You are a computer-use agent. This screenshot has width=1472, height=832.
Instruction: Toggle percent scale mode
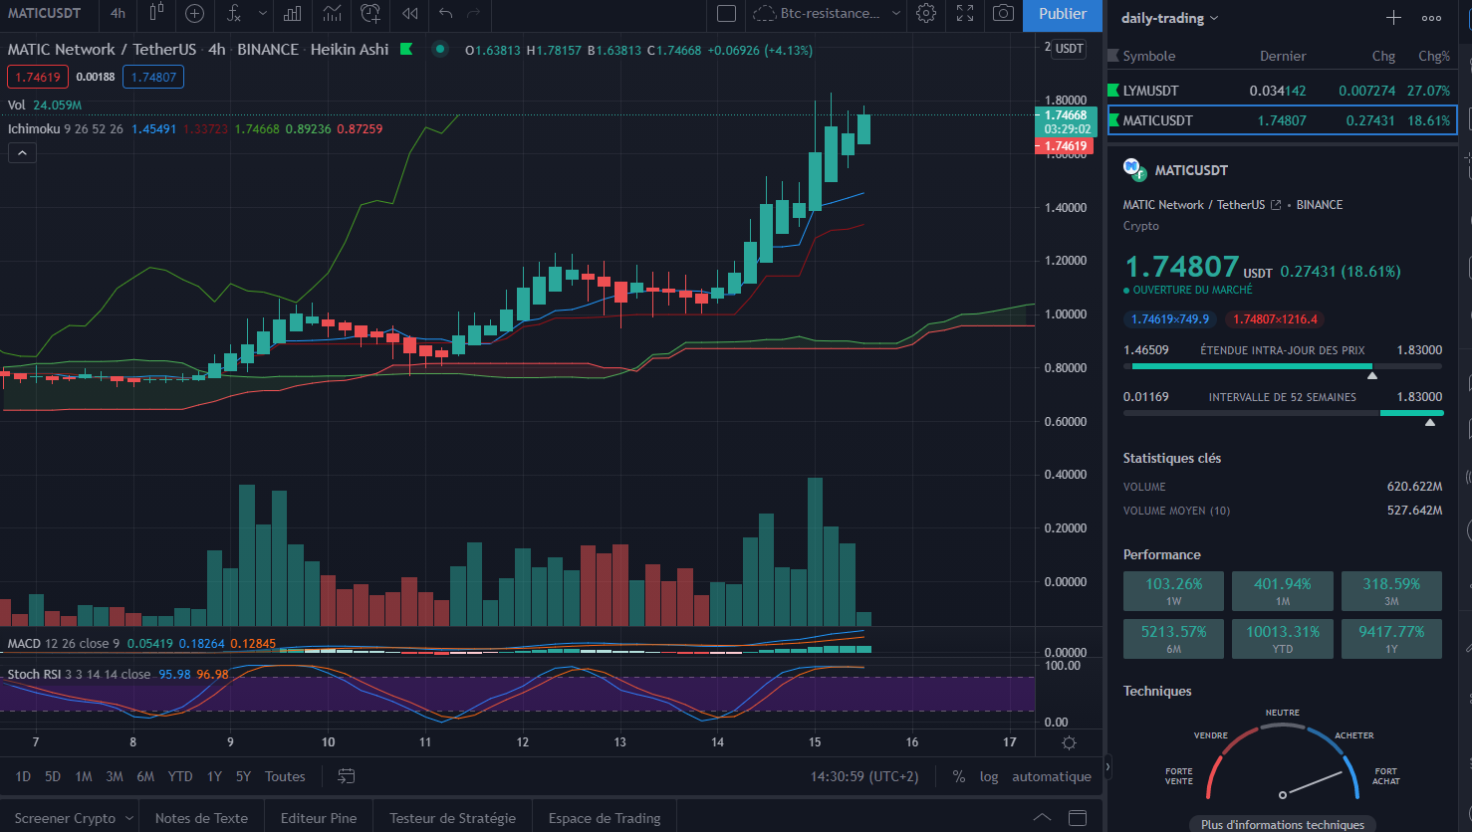pos(958,776)
